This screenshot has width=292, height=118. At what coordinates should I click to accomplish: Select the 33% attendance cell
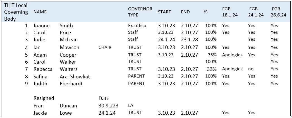pyautogui.click(x=212, y=69)
